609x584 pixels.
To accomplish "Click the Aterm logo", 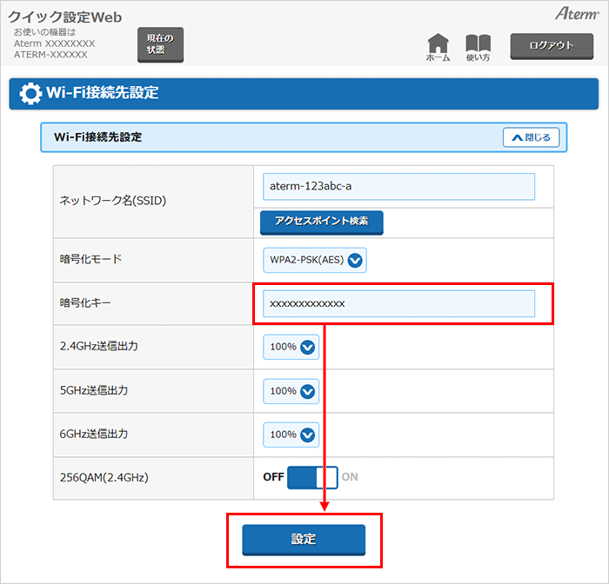I will 576,15.
